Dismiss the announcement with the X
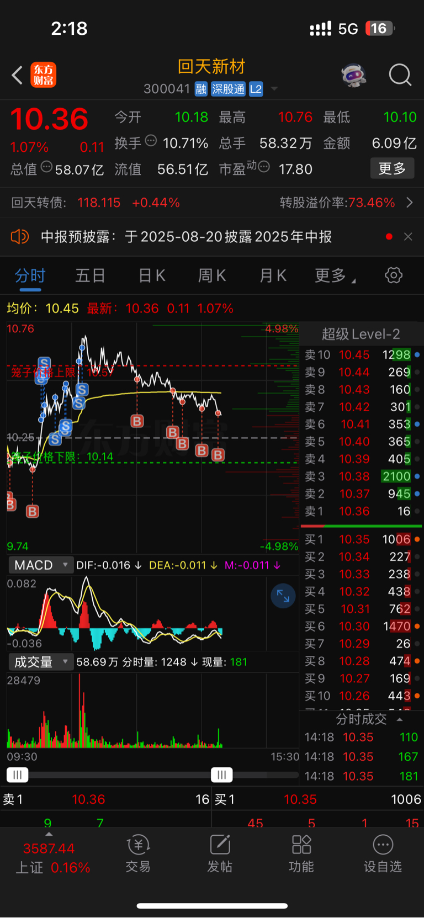This screenshot has height=918, width=424. (x=408, y=237)
